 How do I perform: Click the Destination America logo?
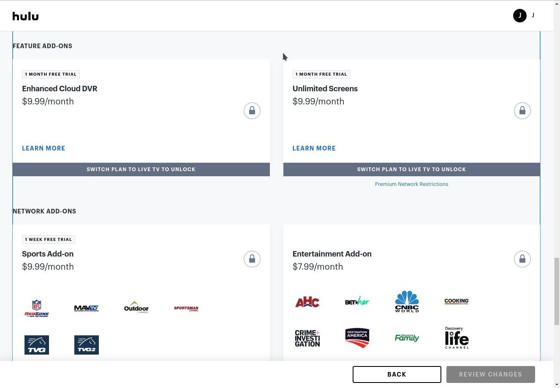(x=357, y=338)
